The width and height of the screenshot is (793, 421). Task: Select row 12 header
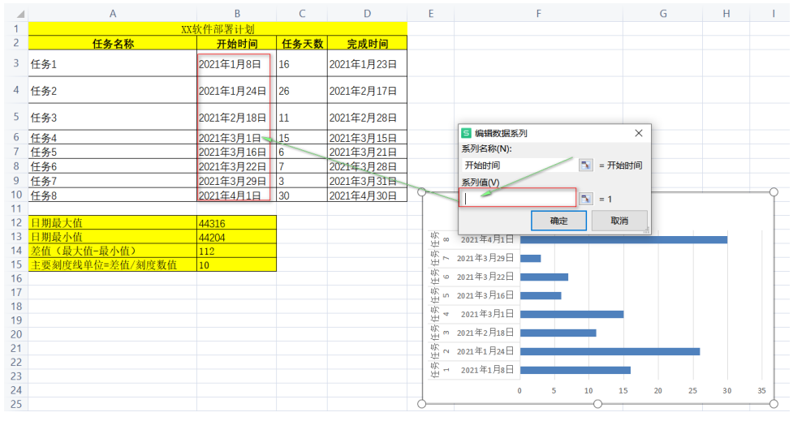14,222
